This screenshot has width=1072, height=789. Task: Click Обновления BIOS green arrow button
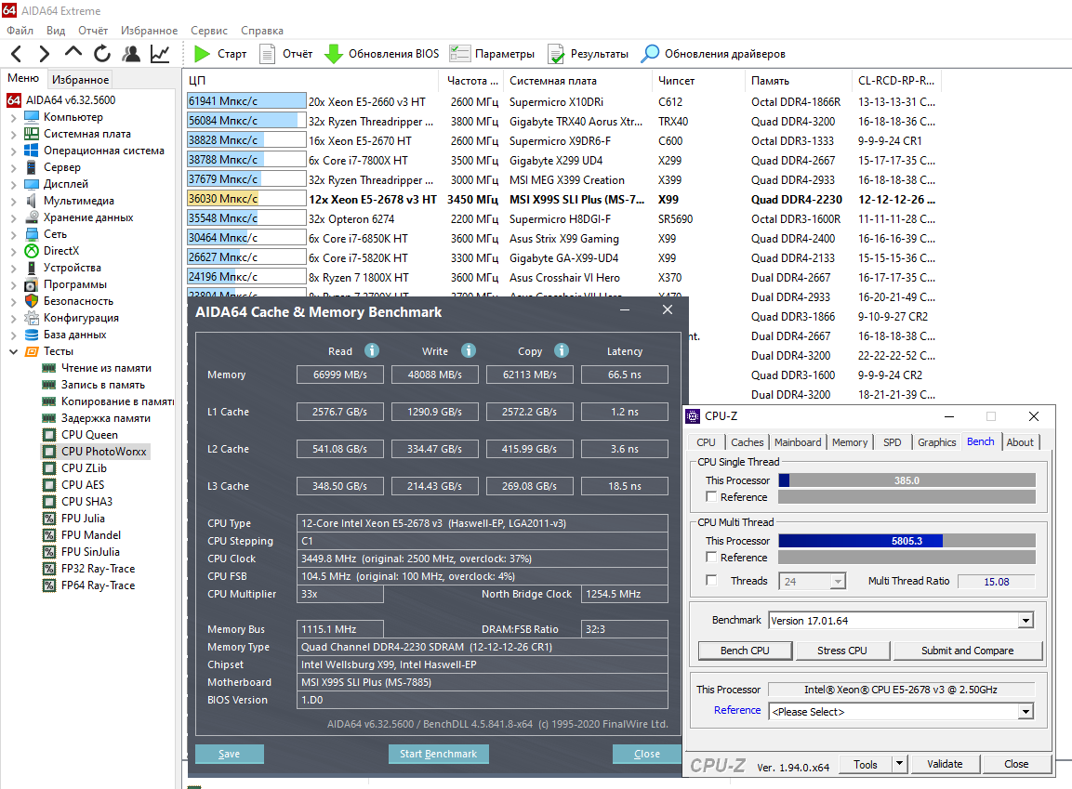click(x=381, y=53)
